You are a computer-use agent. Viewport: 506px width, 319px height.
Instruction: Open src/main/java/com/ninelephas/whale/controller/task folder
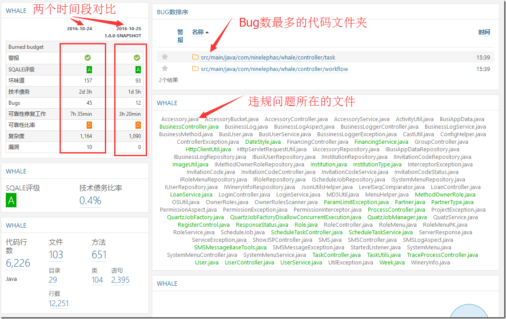[268, 57]
